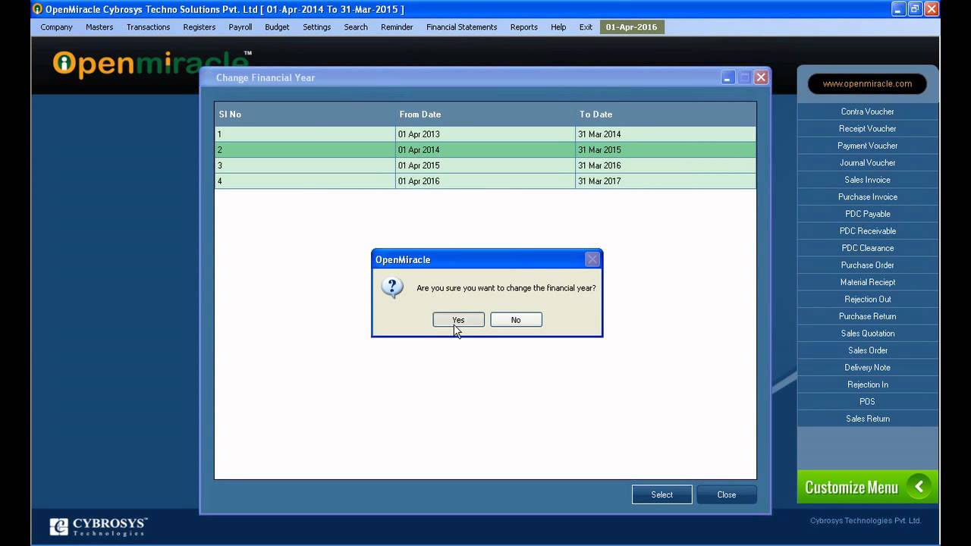Open the Transactions menu
Viewport: 971px width, 546px height.
pos(148,27)
